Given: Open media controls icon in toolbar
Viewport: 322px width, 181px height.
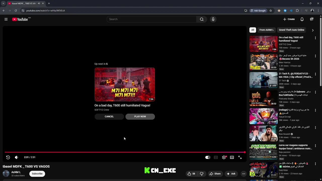Looking at the screenshot, I should pos(306,11).
